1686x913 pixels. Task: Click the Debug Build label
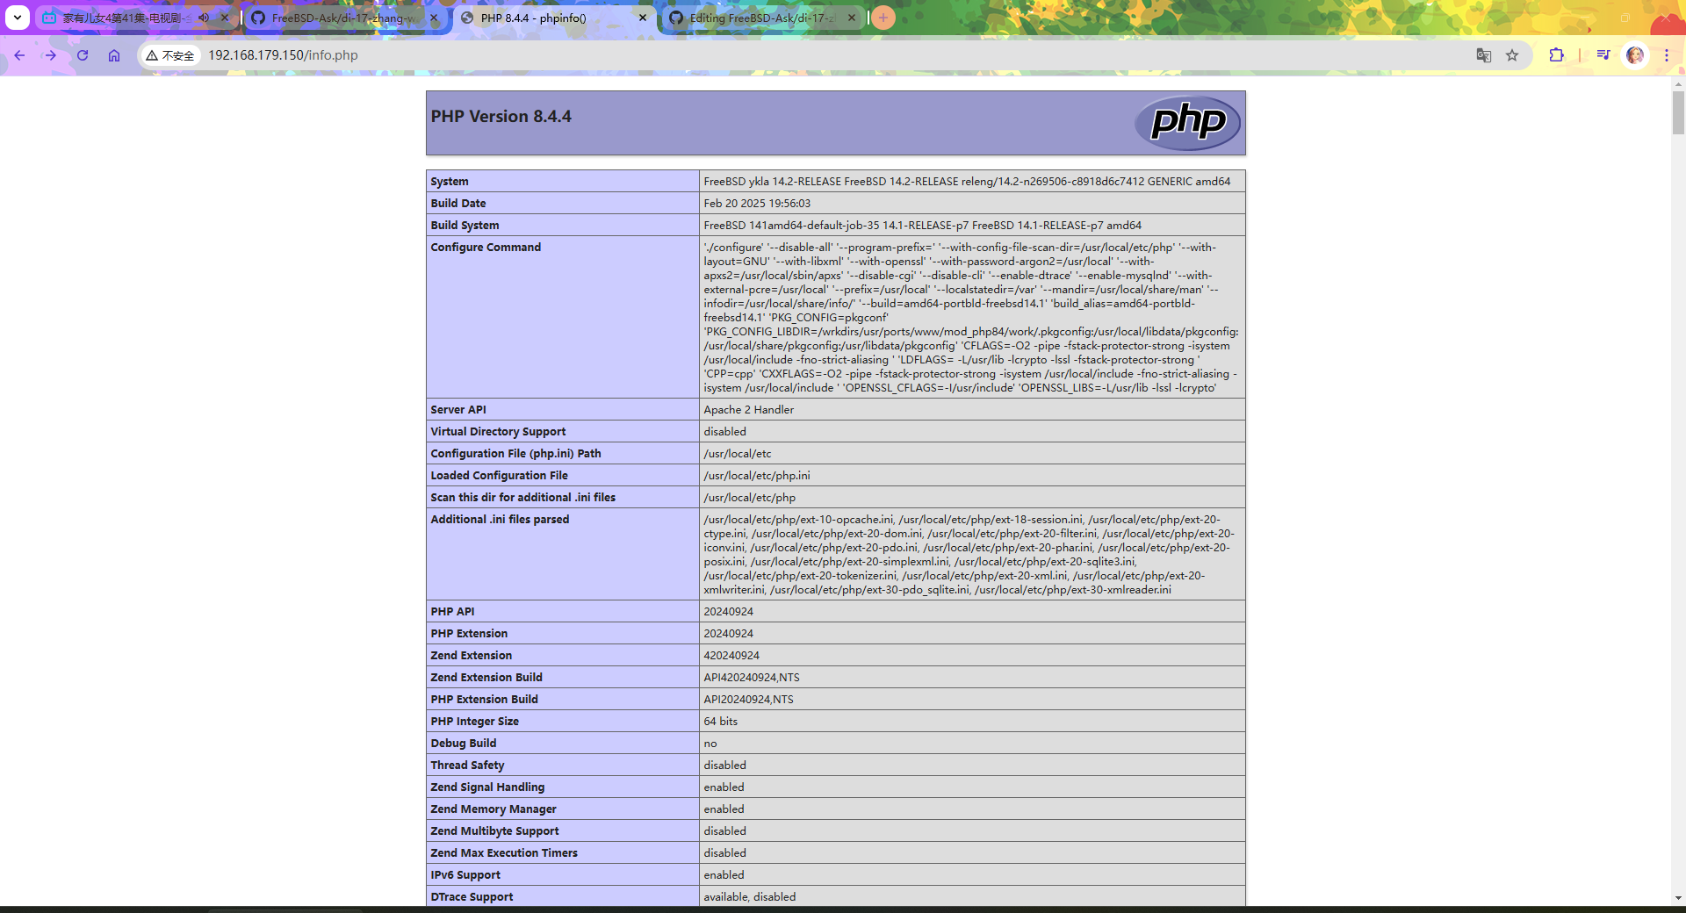tap(464, 744)
